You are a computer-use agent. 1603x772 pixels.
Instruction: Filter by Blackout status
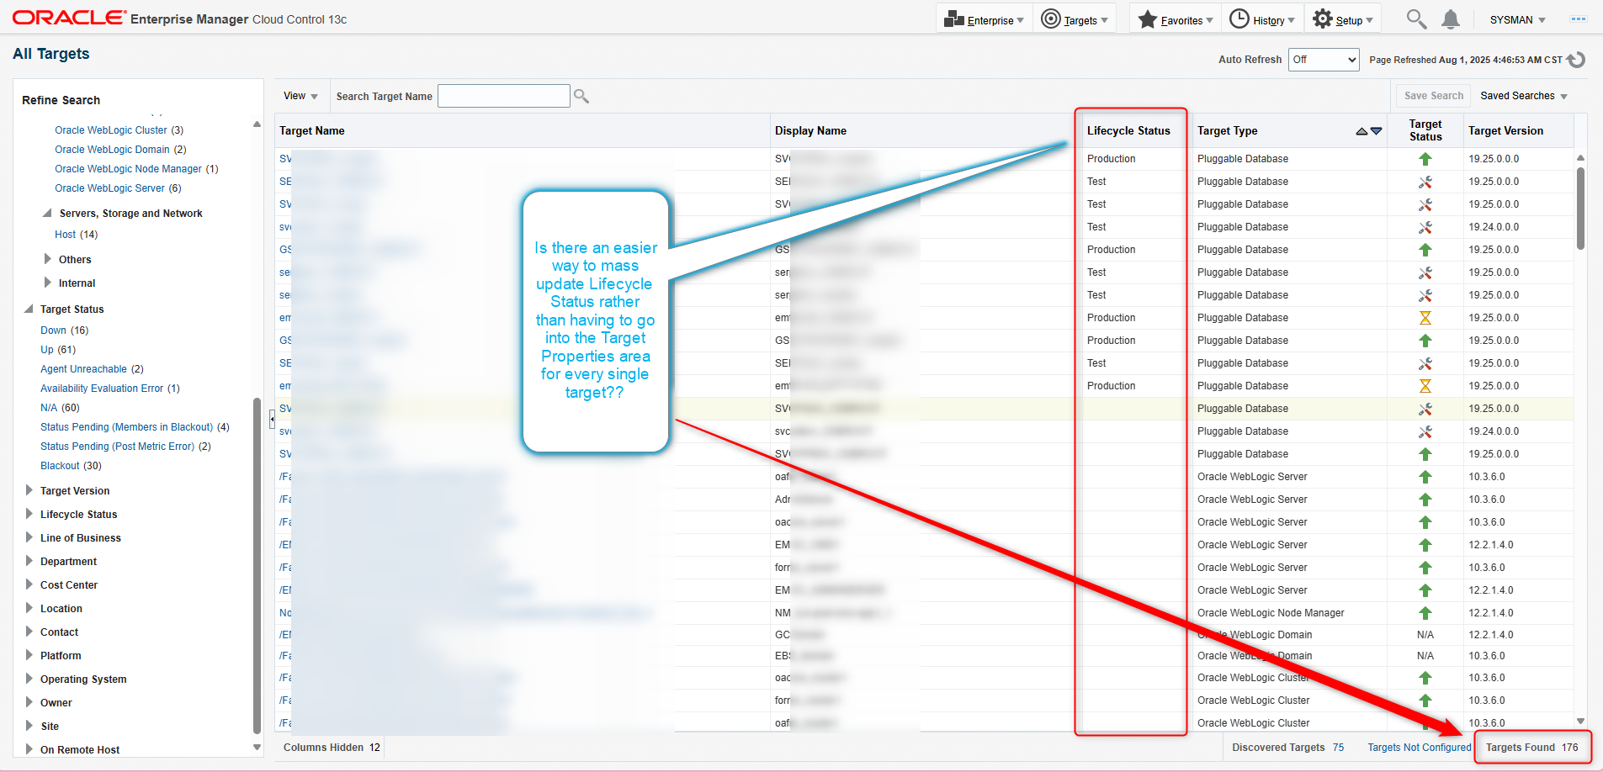60,466
